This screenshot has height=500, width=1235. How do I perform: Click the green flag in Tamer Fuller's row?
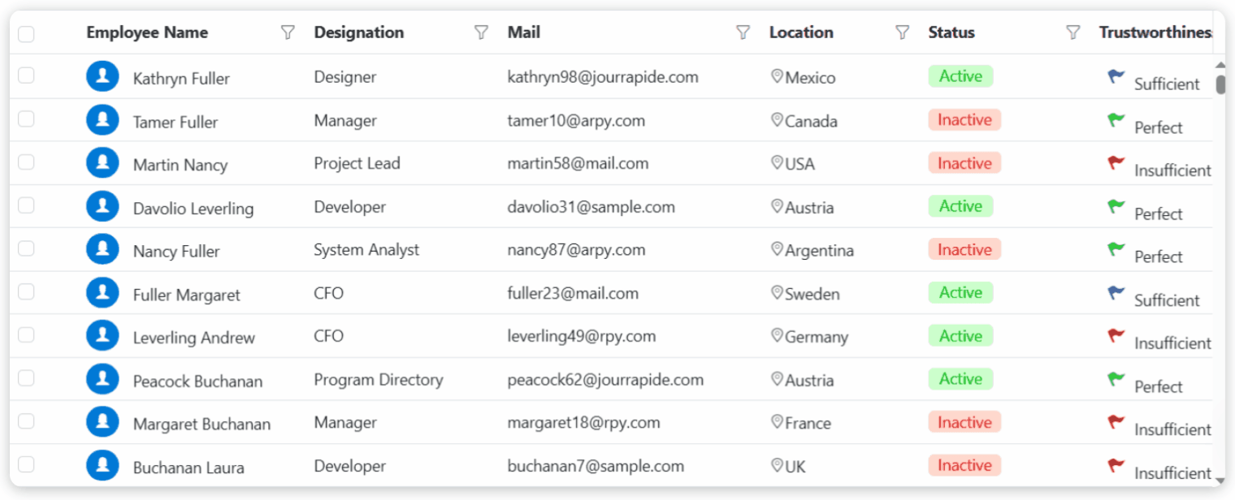pos(1116,120)
